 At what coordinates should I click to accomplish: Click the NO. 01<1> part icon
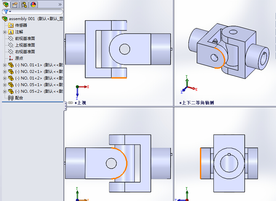pyautogui.click(x=11, y=65)
